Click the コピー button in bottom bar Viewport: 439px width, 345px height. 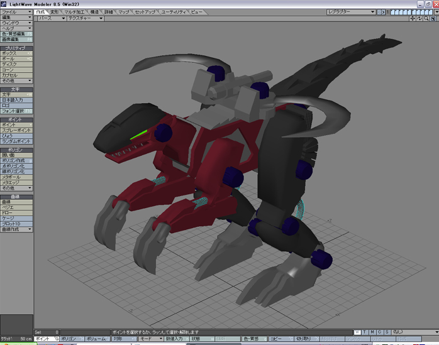pyautogui.click(x=281, y=339)
